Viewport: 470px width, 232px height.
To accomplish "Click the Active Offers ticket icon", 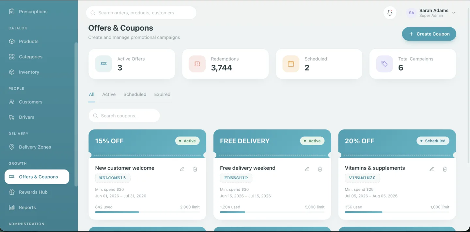I will point(103,64).
